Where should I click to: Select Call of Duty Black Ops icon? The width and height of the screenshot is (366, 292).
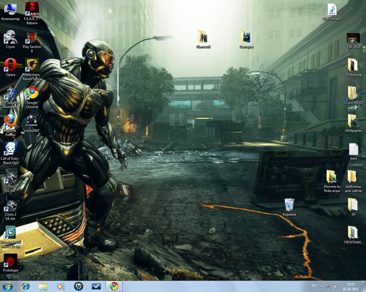[x=11, y=153]
